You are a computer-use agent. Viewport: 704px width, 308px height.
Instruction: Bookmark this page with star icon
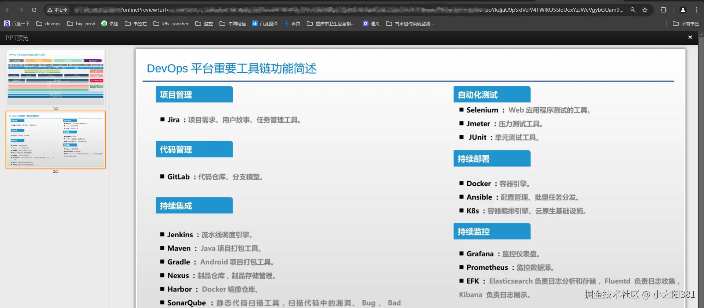[645, 10]
